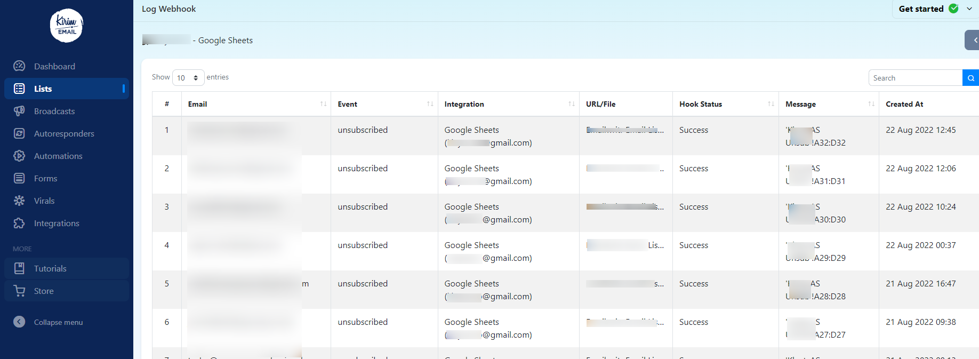This screenshot has width=979, height=359.
Task: Click the Integrations puzzle icon
Action: click(19, 223)
